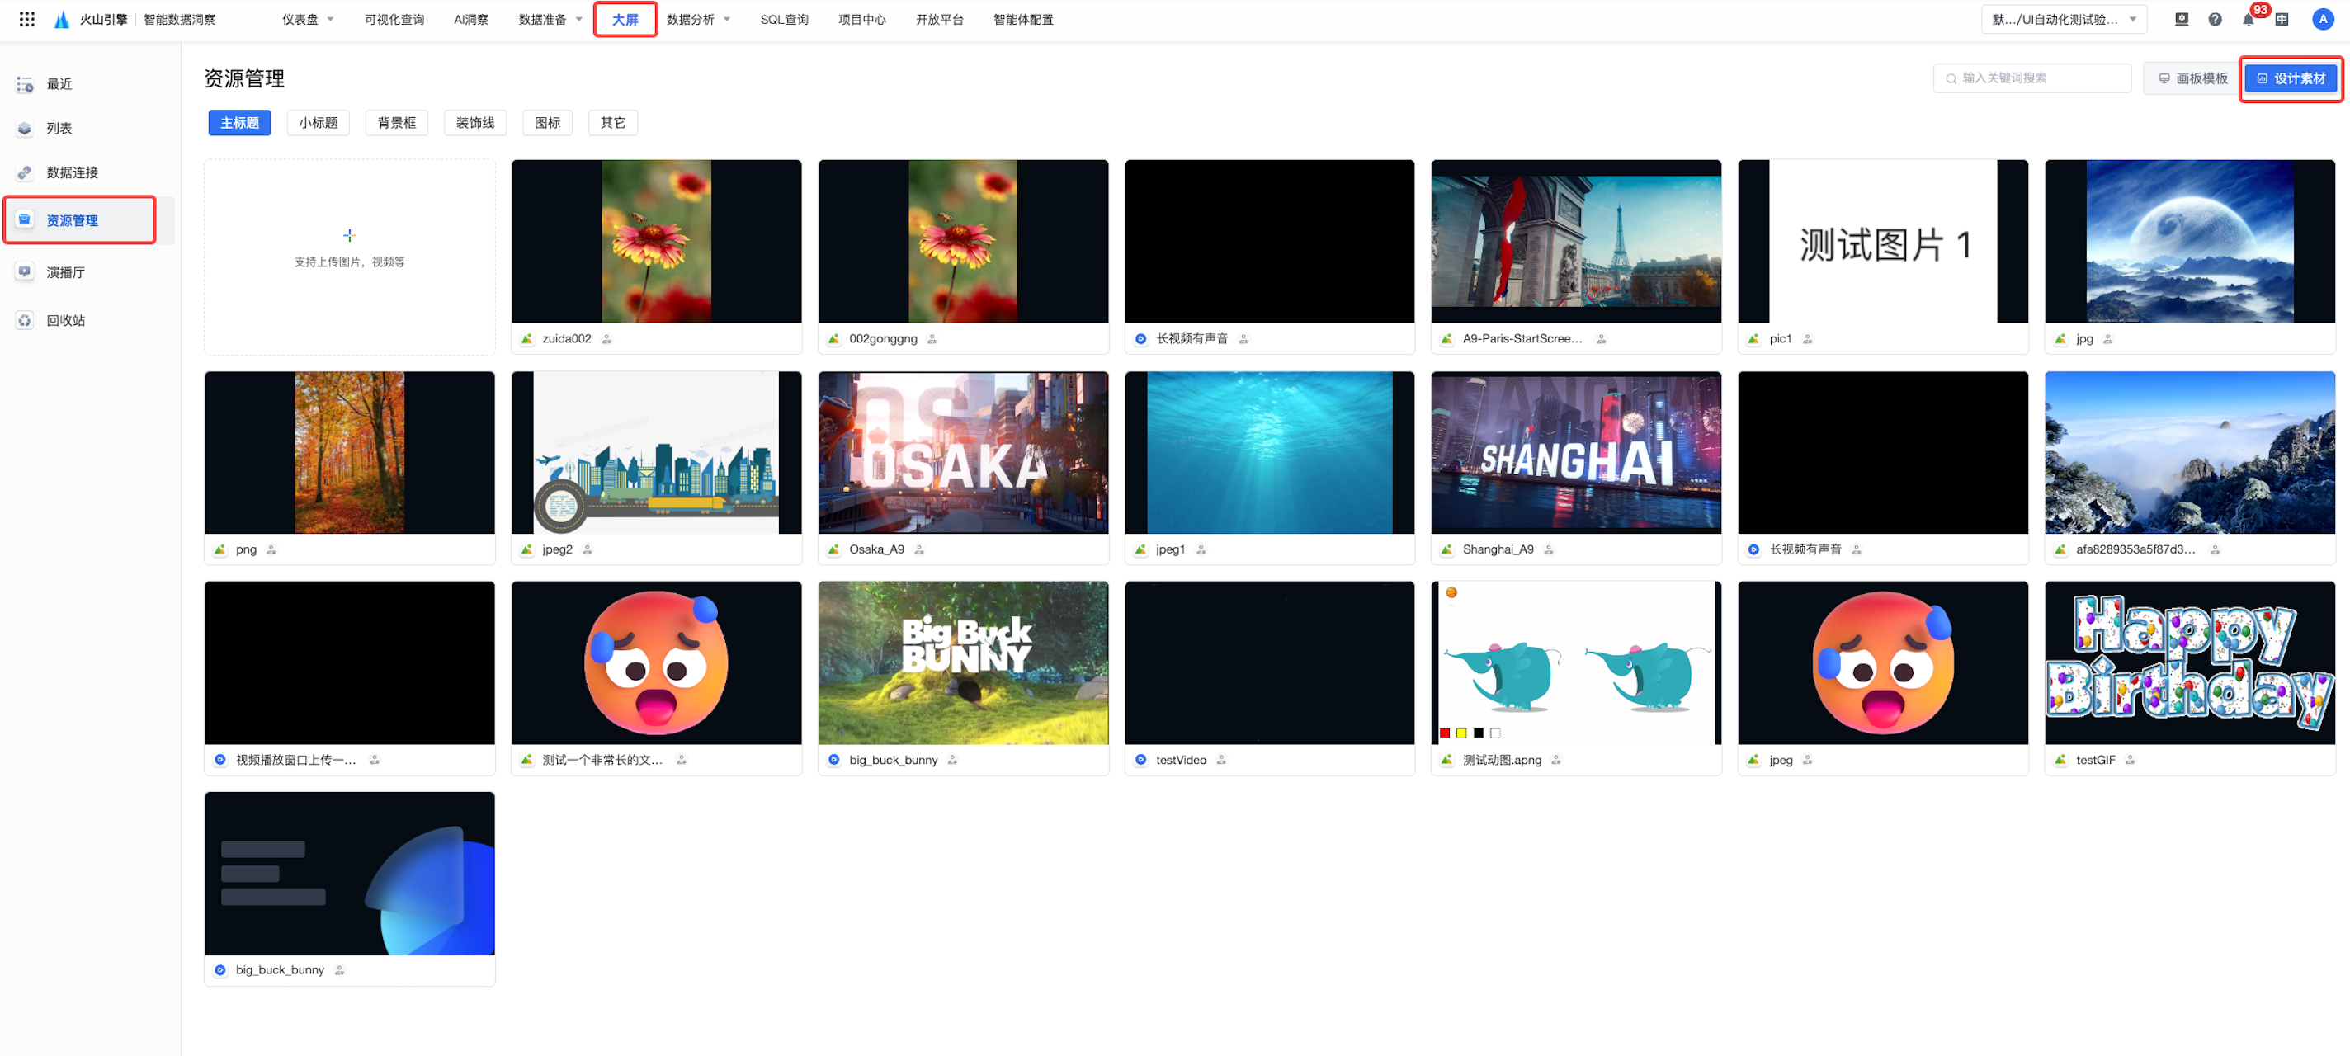Click the afa8289353a5f87d3… file name

click(2135, 550)
